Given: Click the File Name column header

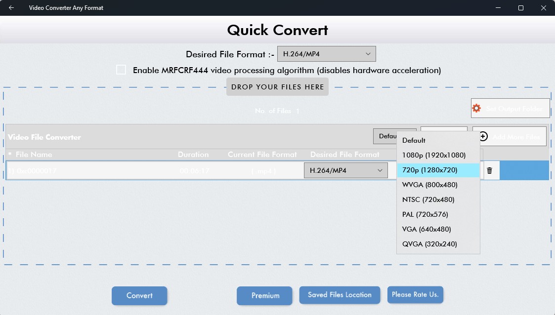Looking at the screenshot, I should click(x=34, y=155).
